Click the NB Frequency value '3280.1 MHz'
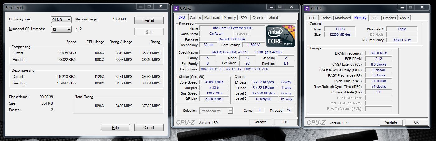 [x=402, y=40]
